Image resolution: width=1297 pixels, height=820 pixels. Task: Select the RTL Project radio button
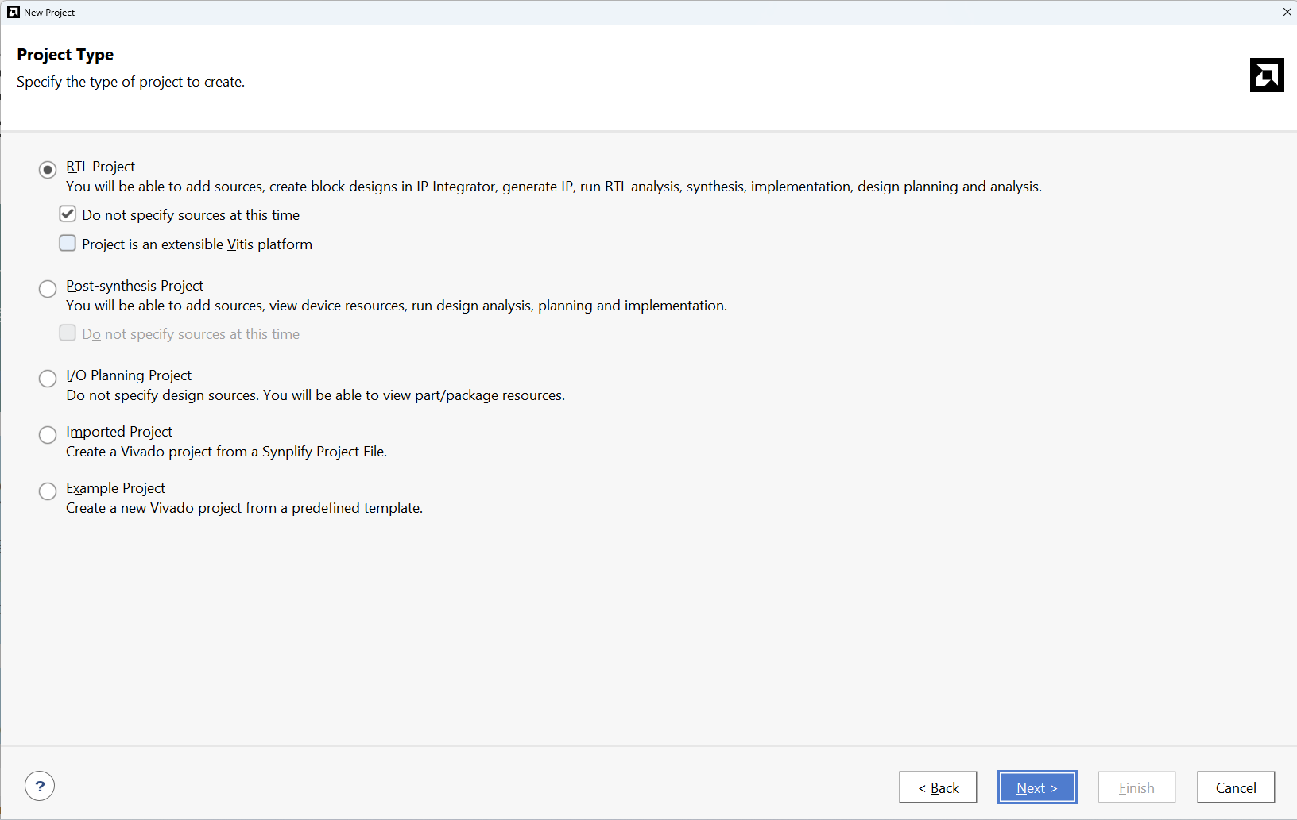coord(48,169)
